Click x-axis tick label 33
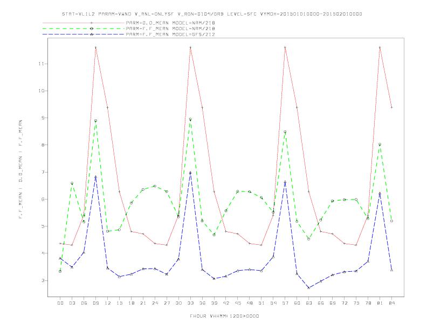Screen dimensions: 427x330 (190, 303)
